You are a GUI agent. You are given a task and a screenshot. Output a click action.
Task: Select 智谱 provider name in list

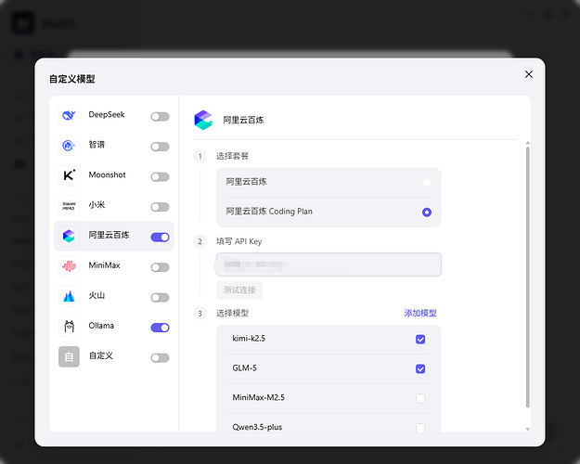click(x=97, y=145)
